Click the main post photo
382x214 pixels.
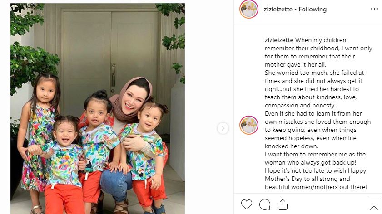point(98,108)
